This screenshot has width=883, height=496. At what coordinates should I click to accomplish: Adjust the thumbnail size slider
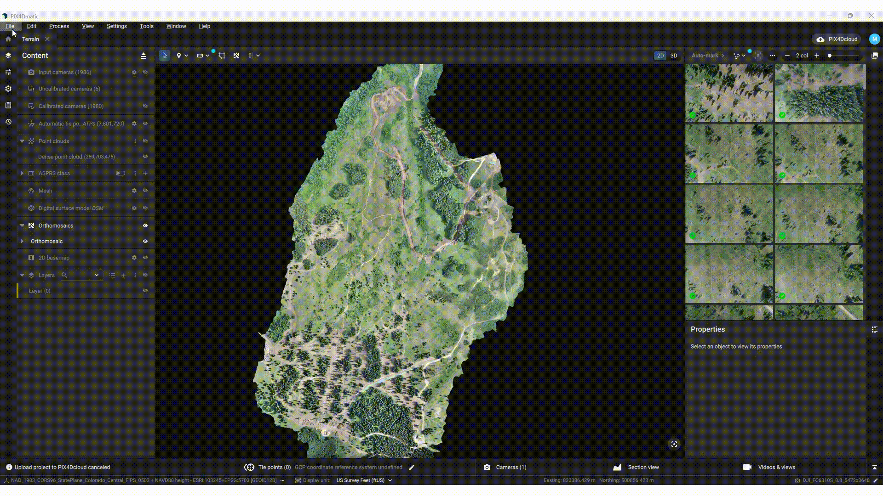(x=830, y=56)
